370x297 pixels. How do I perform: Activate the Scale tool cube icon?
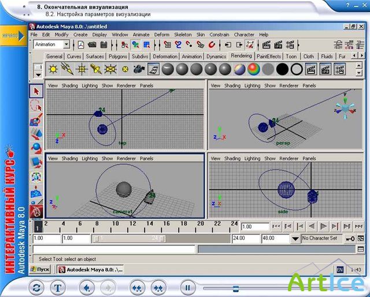tap(36, 163)
